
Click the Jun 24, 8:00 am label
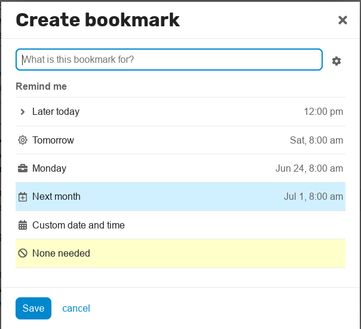[309, 169]
